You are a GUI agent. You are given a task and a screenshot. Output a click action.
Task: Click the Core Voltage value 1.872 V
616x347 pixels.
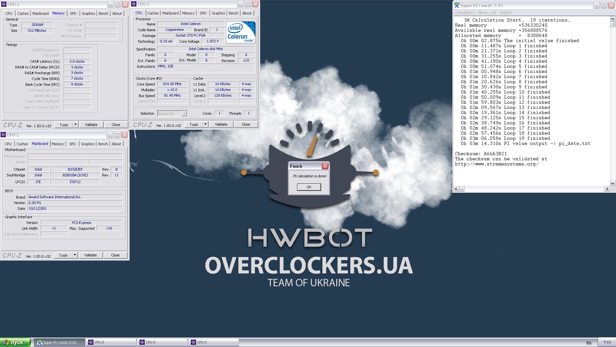[212, 41]
